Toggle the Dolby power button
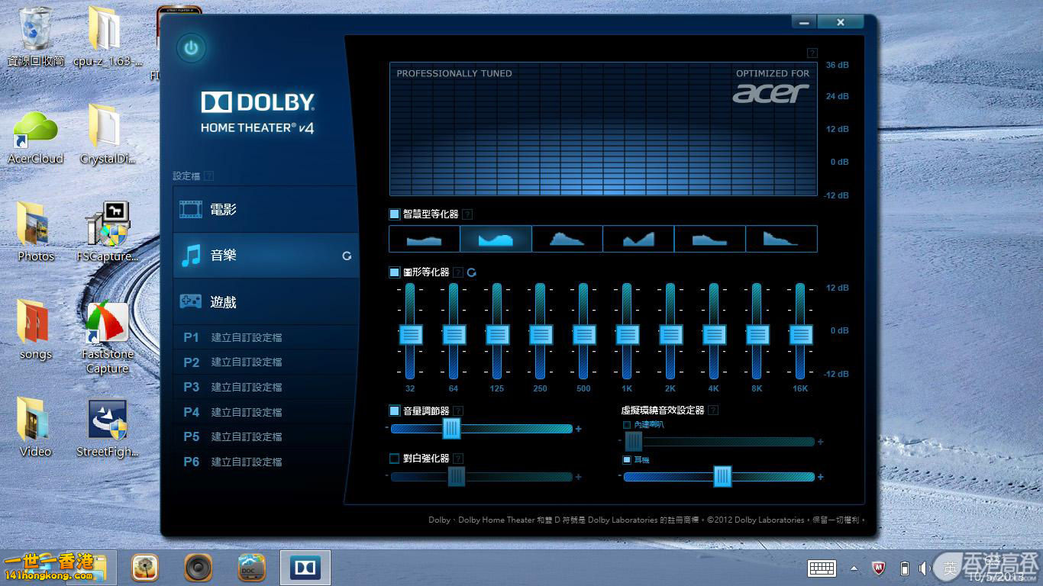The height and width of the screenshot is (586, 1043). point(191,49)
